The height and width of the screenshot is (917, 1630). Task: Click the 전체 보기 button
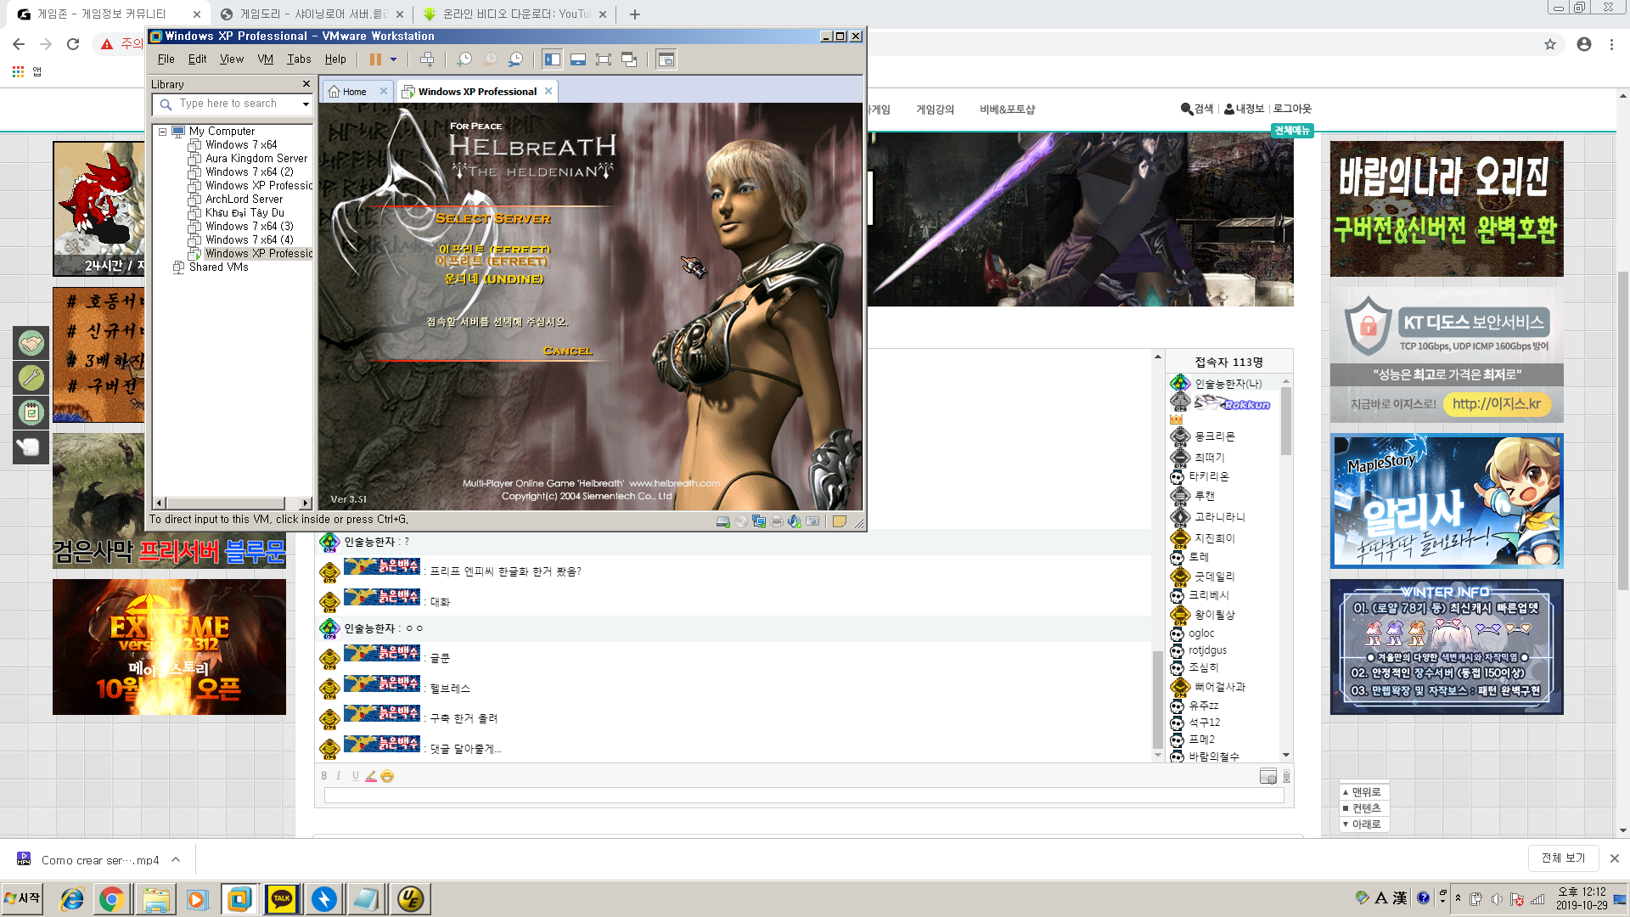coord(1563,858)
